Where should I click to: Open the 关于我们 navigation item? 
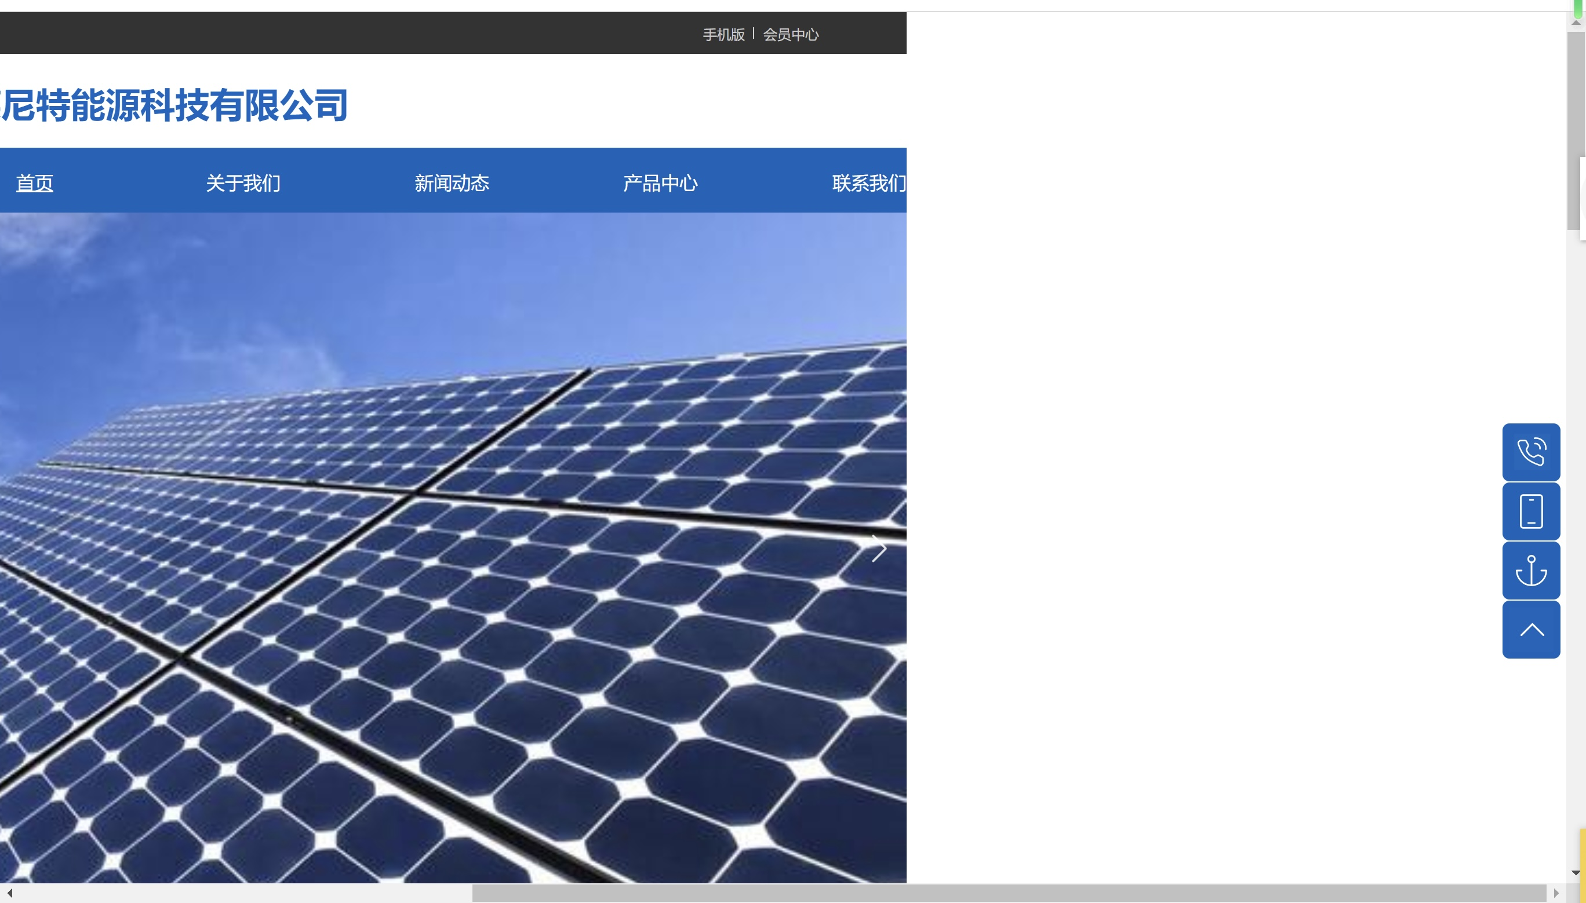[x=243, y=183]
